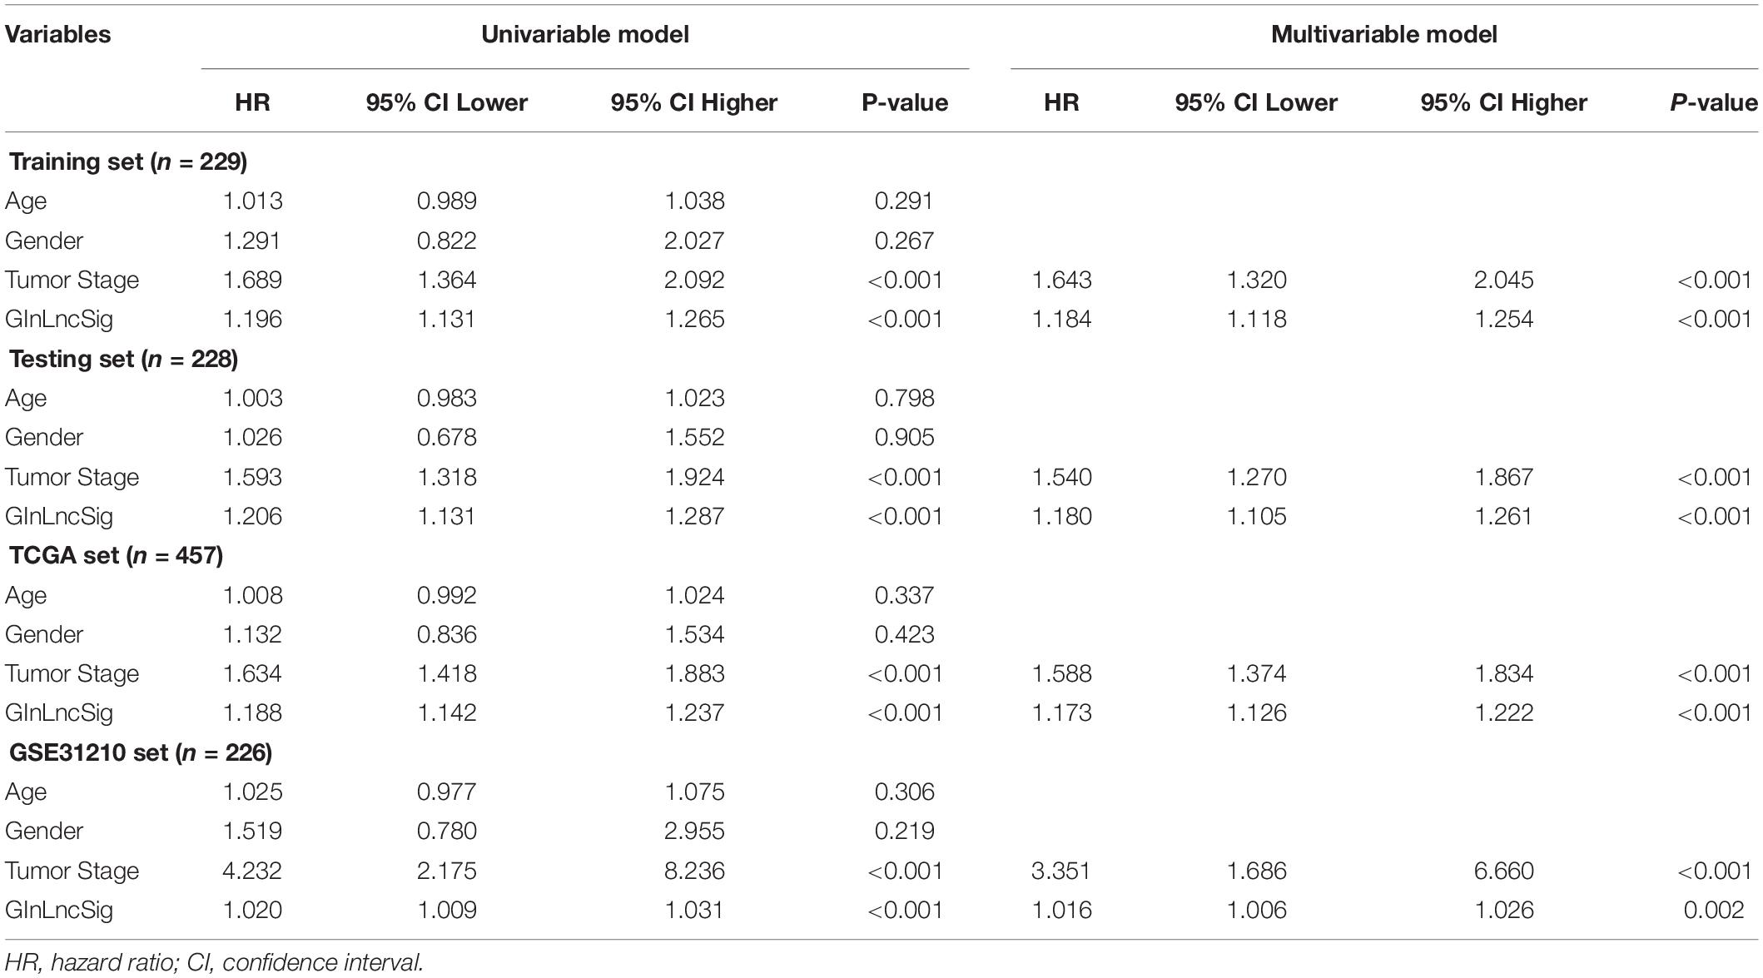Click the 95% CI Higher header under Multivariable model
This screenshot has height=978, width=1763.
coord(1503,102)
